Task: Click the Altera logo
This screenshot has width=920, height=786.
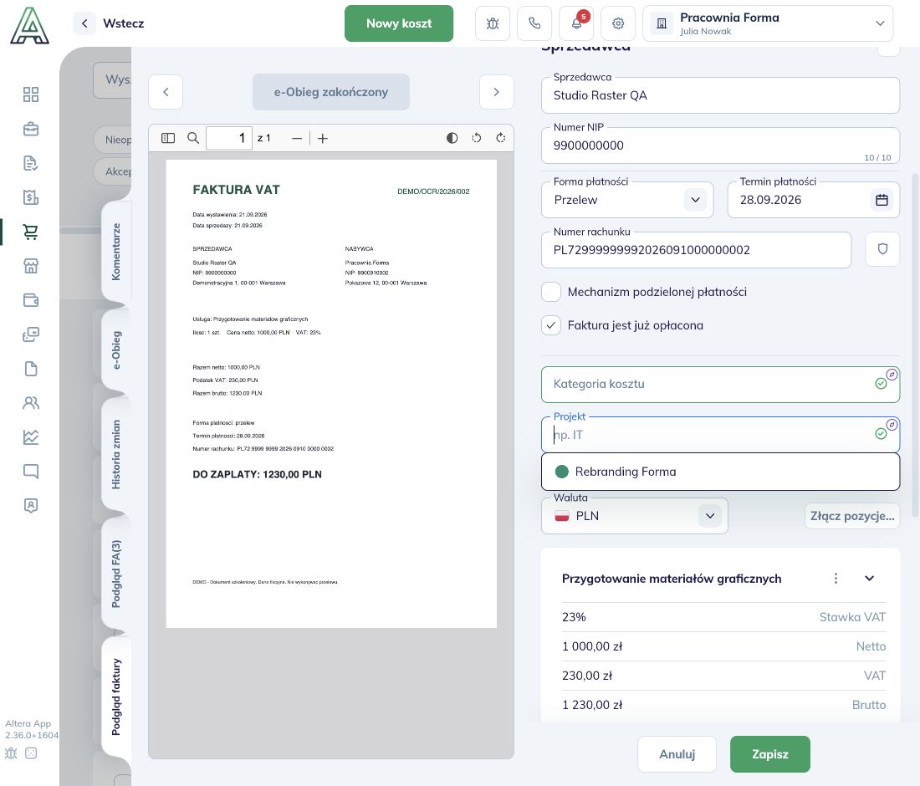Action: coord(29,26)
